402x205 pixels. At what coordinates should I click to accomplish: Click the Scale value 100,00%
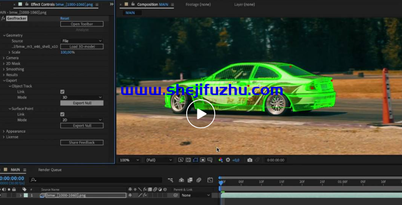click(x=68, y=52)
